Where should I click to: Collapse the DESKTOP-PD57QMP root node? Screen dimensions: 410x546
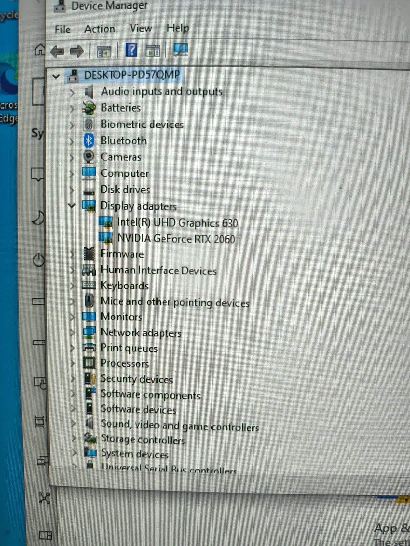pos(56,76)
